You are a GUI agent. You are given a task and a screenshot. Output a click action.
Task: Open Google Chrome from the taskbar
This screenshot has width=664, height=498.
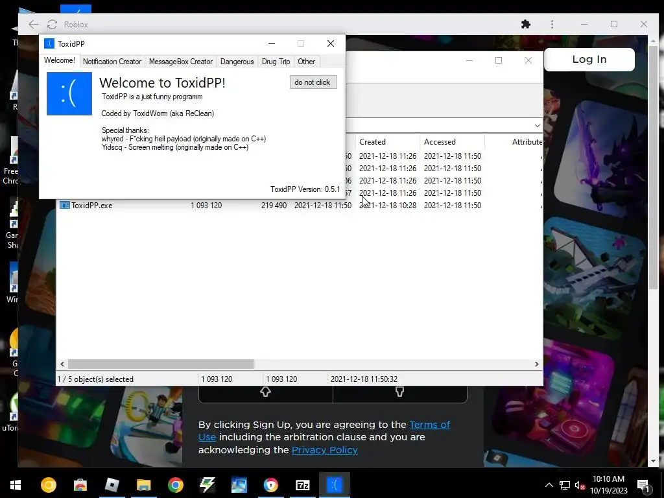point(175,485)
